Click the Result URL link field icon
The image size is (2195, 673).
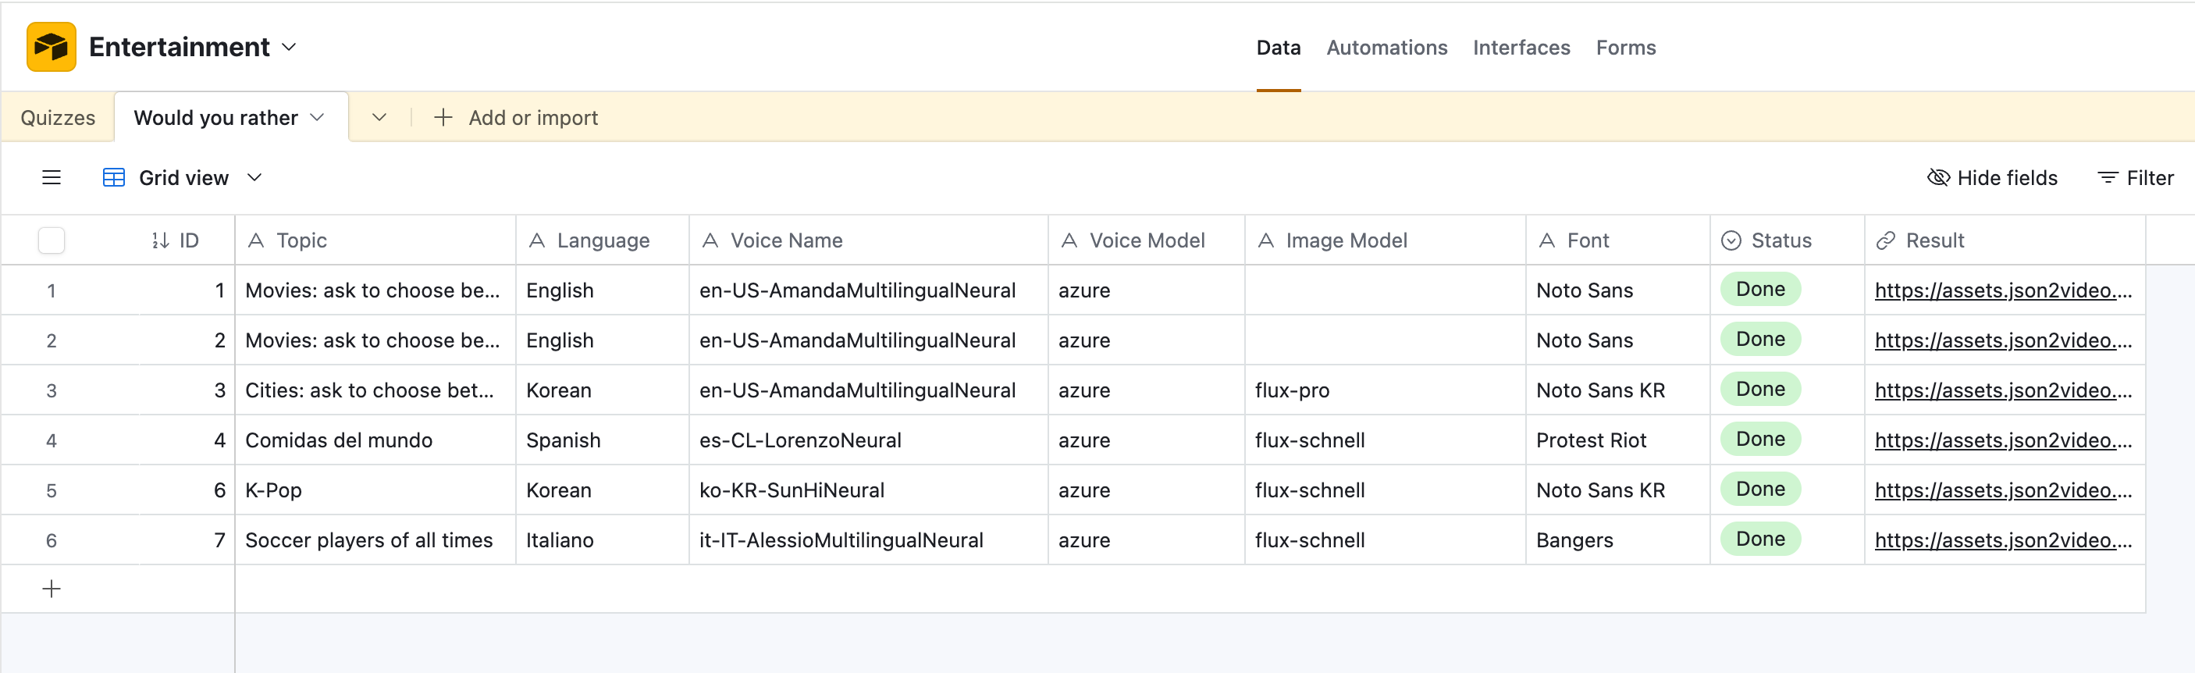1886,240
